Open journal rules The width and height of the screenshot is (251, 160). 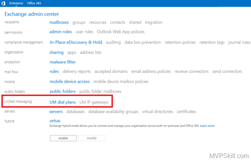(x=239, y=42)
